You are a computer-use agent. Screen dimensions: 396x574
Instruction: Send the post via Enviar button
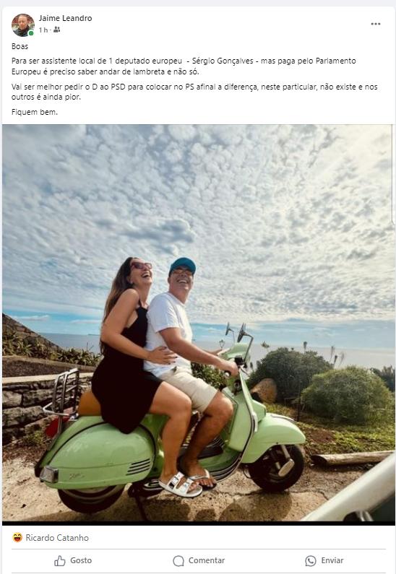click(324, 560)
